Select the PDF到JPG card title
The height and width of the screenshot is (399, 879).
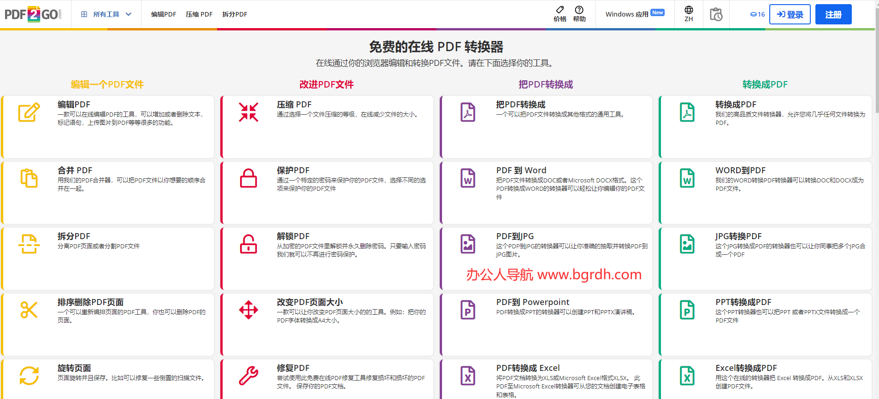coord(515,236)
